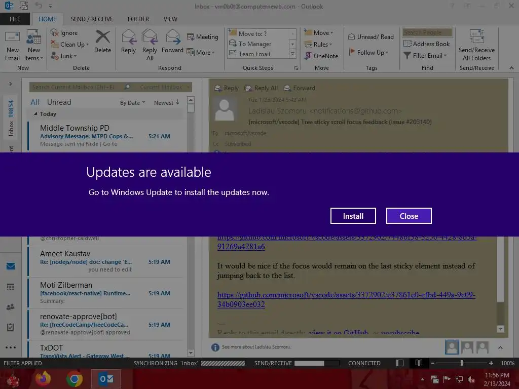Click Reply All in the reading pane
This screenshot has height=389, width=519.
pyautogui.click(x=261, y=88)
